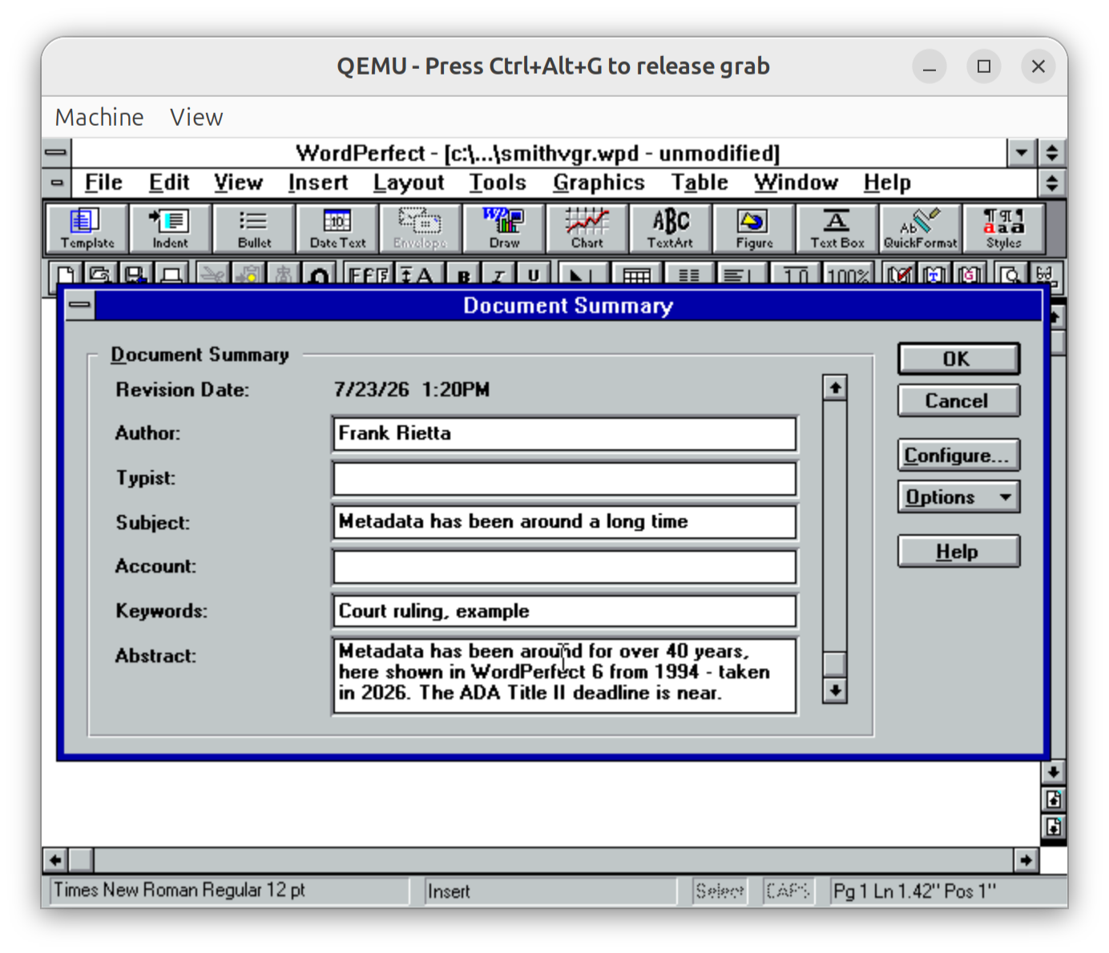Open the Edit menu
The height and width of the screenshot is (953, 1109).
(x=168, y=183)
